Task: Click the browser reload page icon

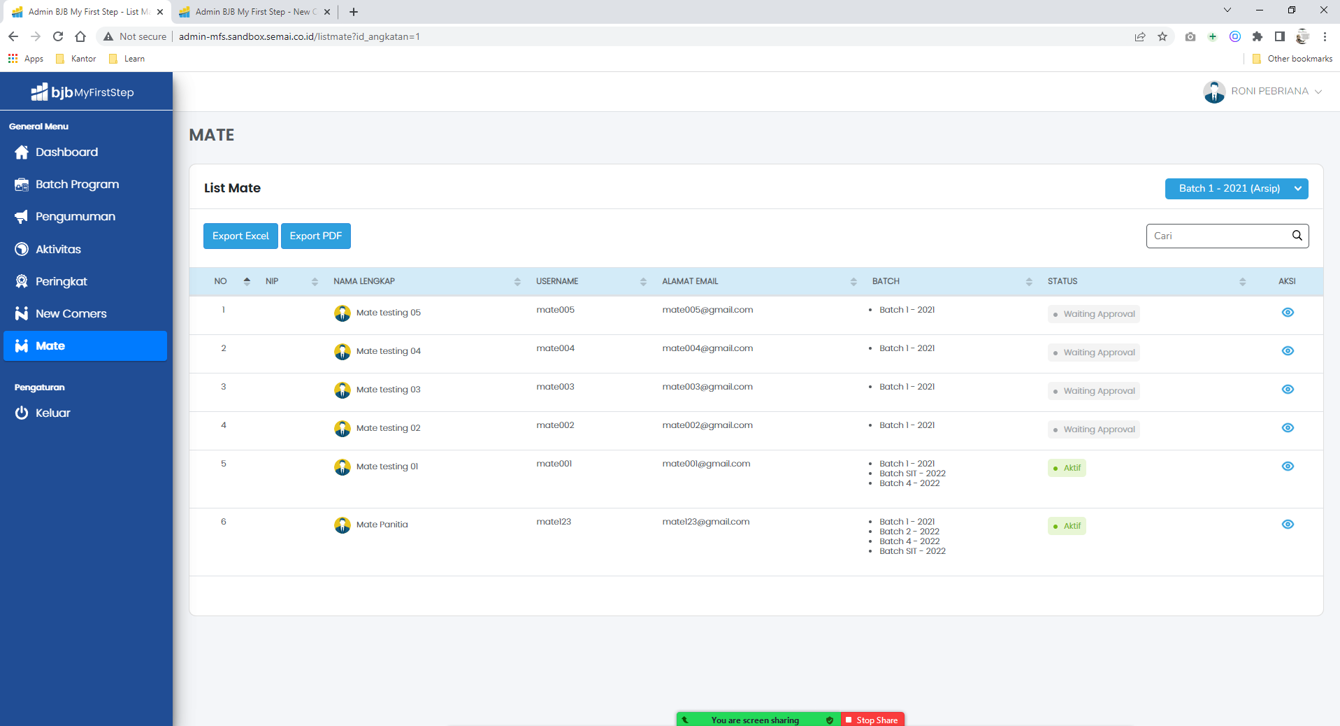Action: coord(58,36)
